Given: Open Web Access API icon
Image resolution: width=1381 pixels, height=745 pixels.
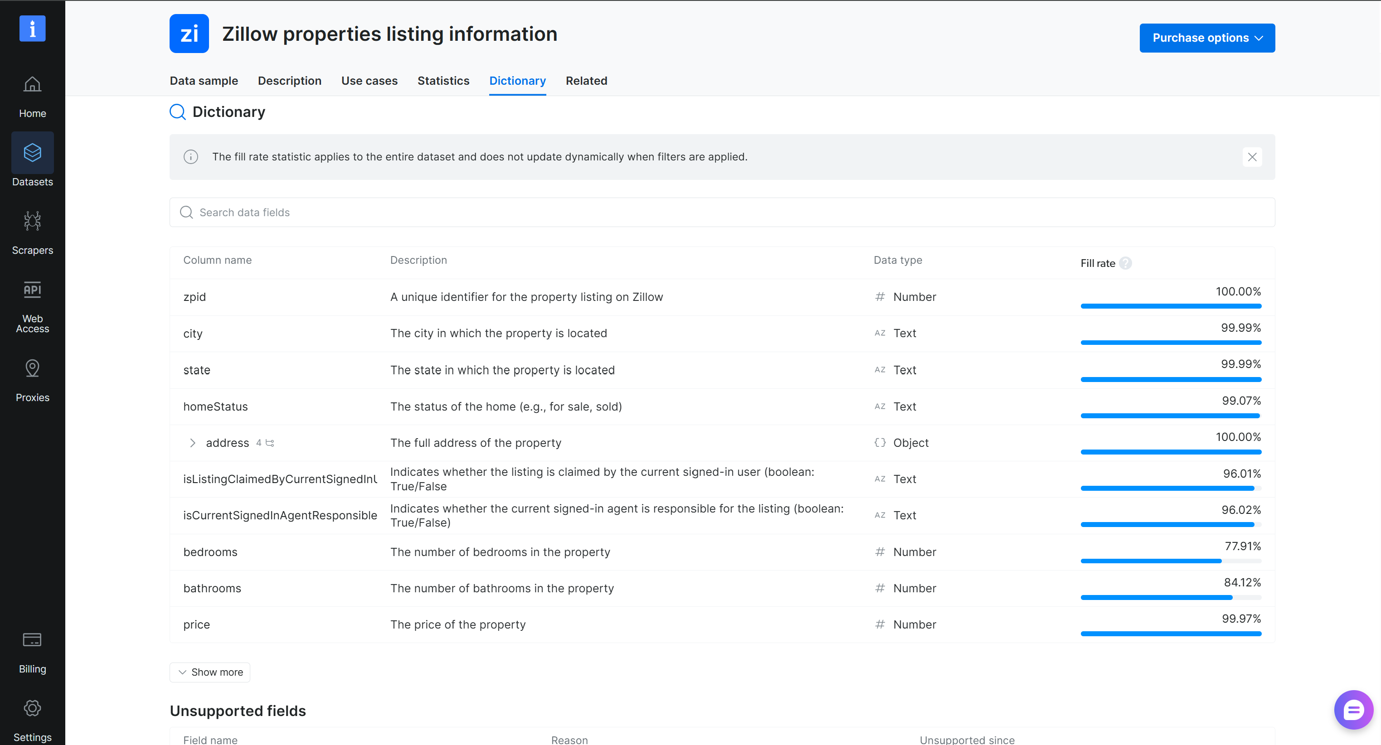Looking at the screenshot, I should (x=32, y=290).
